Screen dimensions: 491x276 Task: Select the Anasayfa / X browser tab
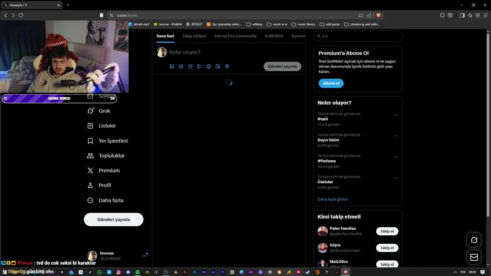pyautogui.click(x=31, y=5)
